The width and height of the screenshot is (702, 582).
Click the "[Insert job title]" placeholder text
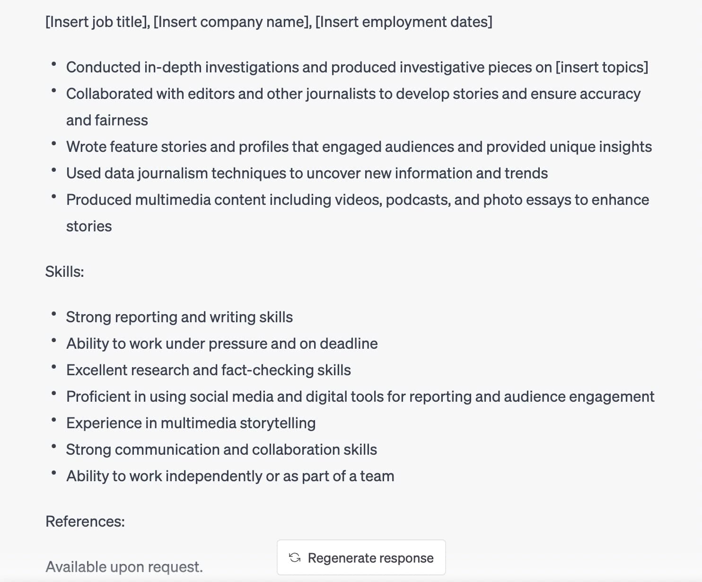[x=97, y=22]
